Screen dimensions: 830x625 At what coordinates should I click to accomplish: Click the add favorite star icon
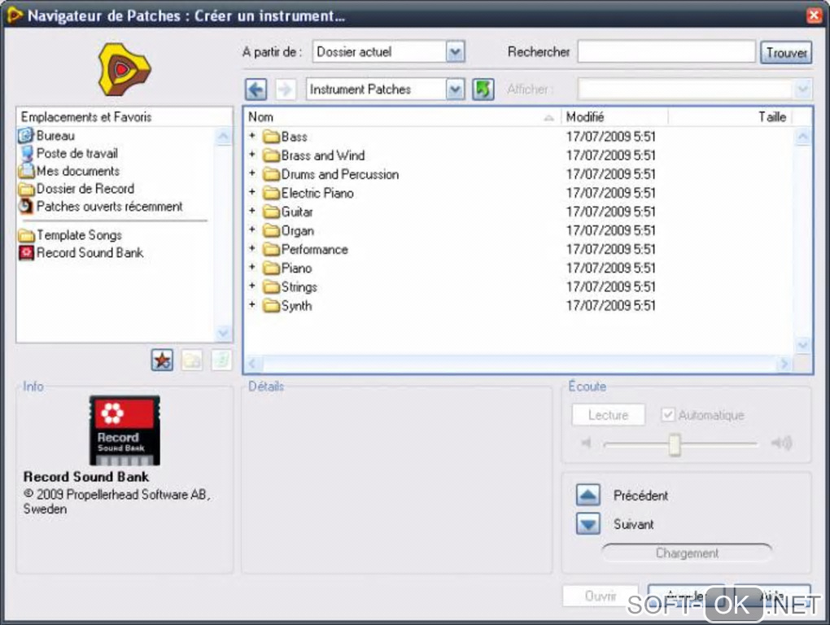coord(162,361)
